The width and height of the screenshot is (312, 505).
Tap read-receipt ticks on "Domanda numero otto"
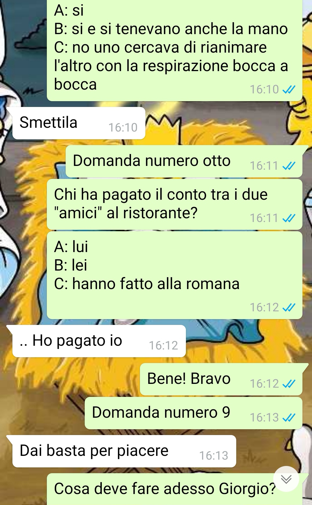(289, 166)
